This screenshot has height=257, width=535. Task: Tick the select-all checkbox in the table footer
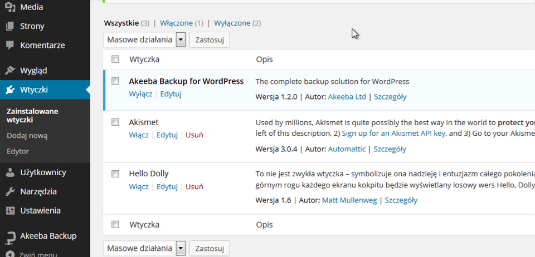pyautogui.click(x=115, y=224)
